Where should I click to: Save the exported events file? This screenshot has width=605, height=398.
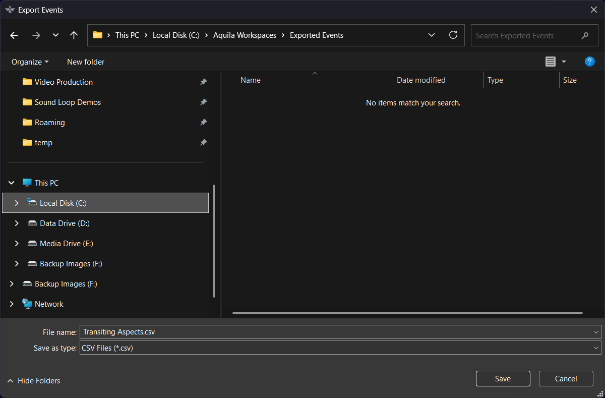click(503, 378)
